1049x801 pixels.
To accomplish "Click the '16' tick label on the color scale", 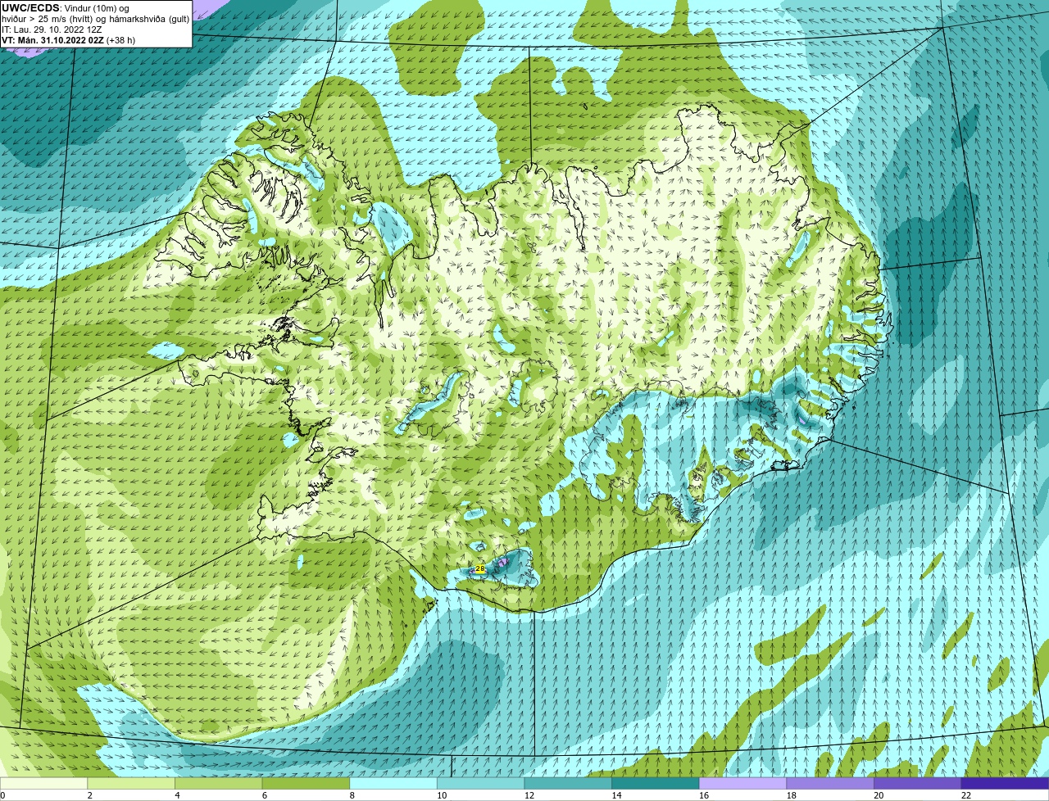I will [x=703, y=795].
